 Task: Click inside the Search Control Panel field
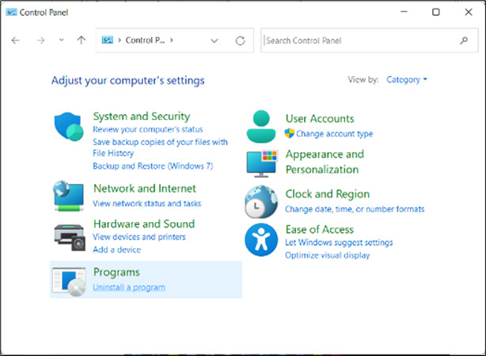360,40
